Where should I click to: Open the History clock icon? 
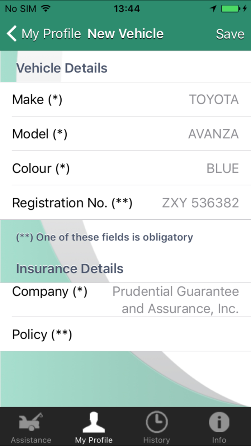pos(156,422)
